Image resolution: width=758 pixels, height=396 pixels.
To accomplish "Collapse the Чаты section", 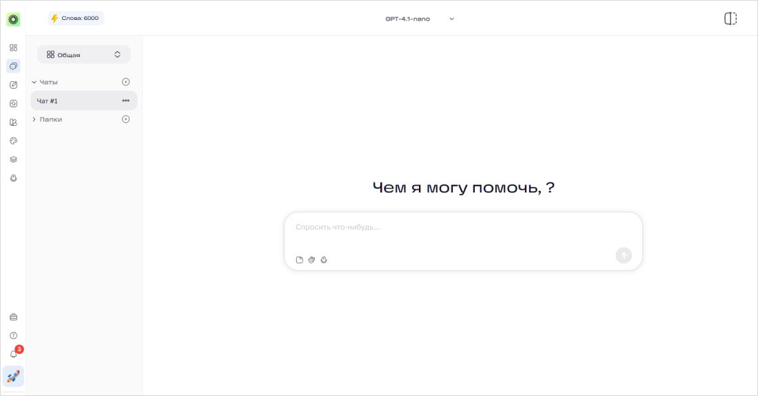I will point(34,82).
